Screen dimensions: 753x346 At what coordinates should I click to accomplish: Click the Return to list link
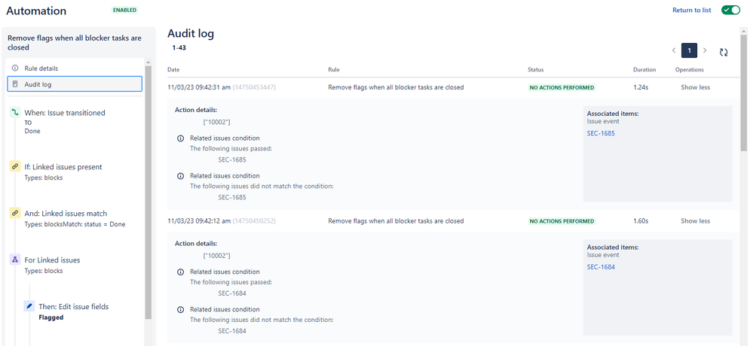click(691, 10)
